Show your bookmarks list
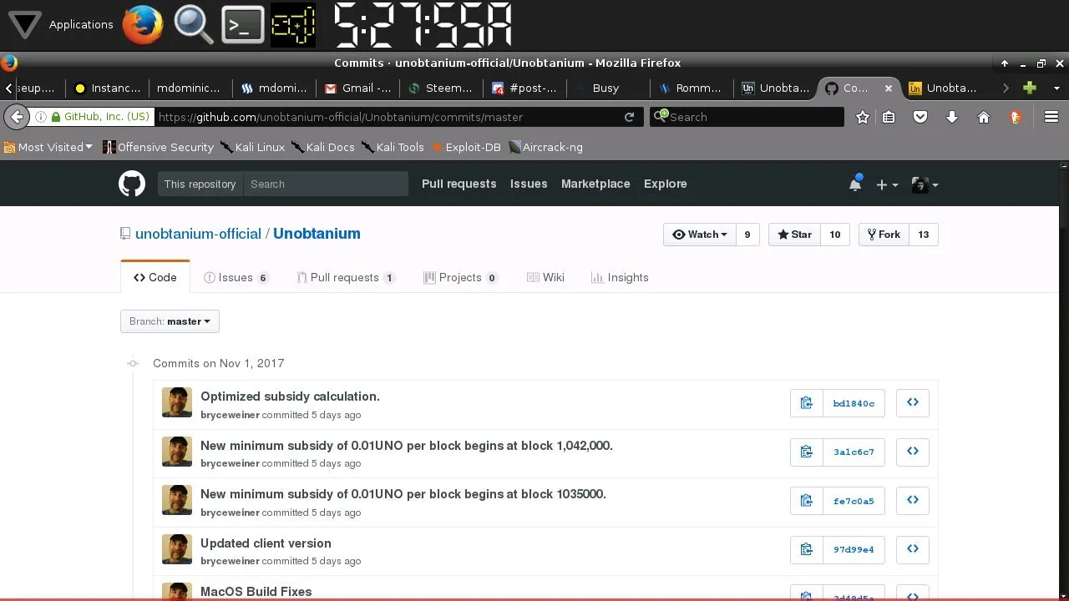Viewport: 1069px width, 601px height. 889,117
